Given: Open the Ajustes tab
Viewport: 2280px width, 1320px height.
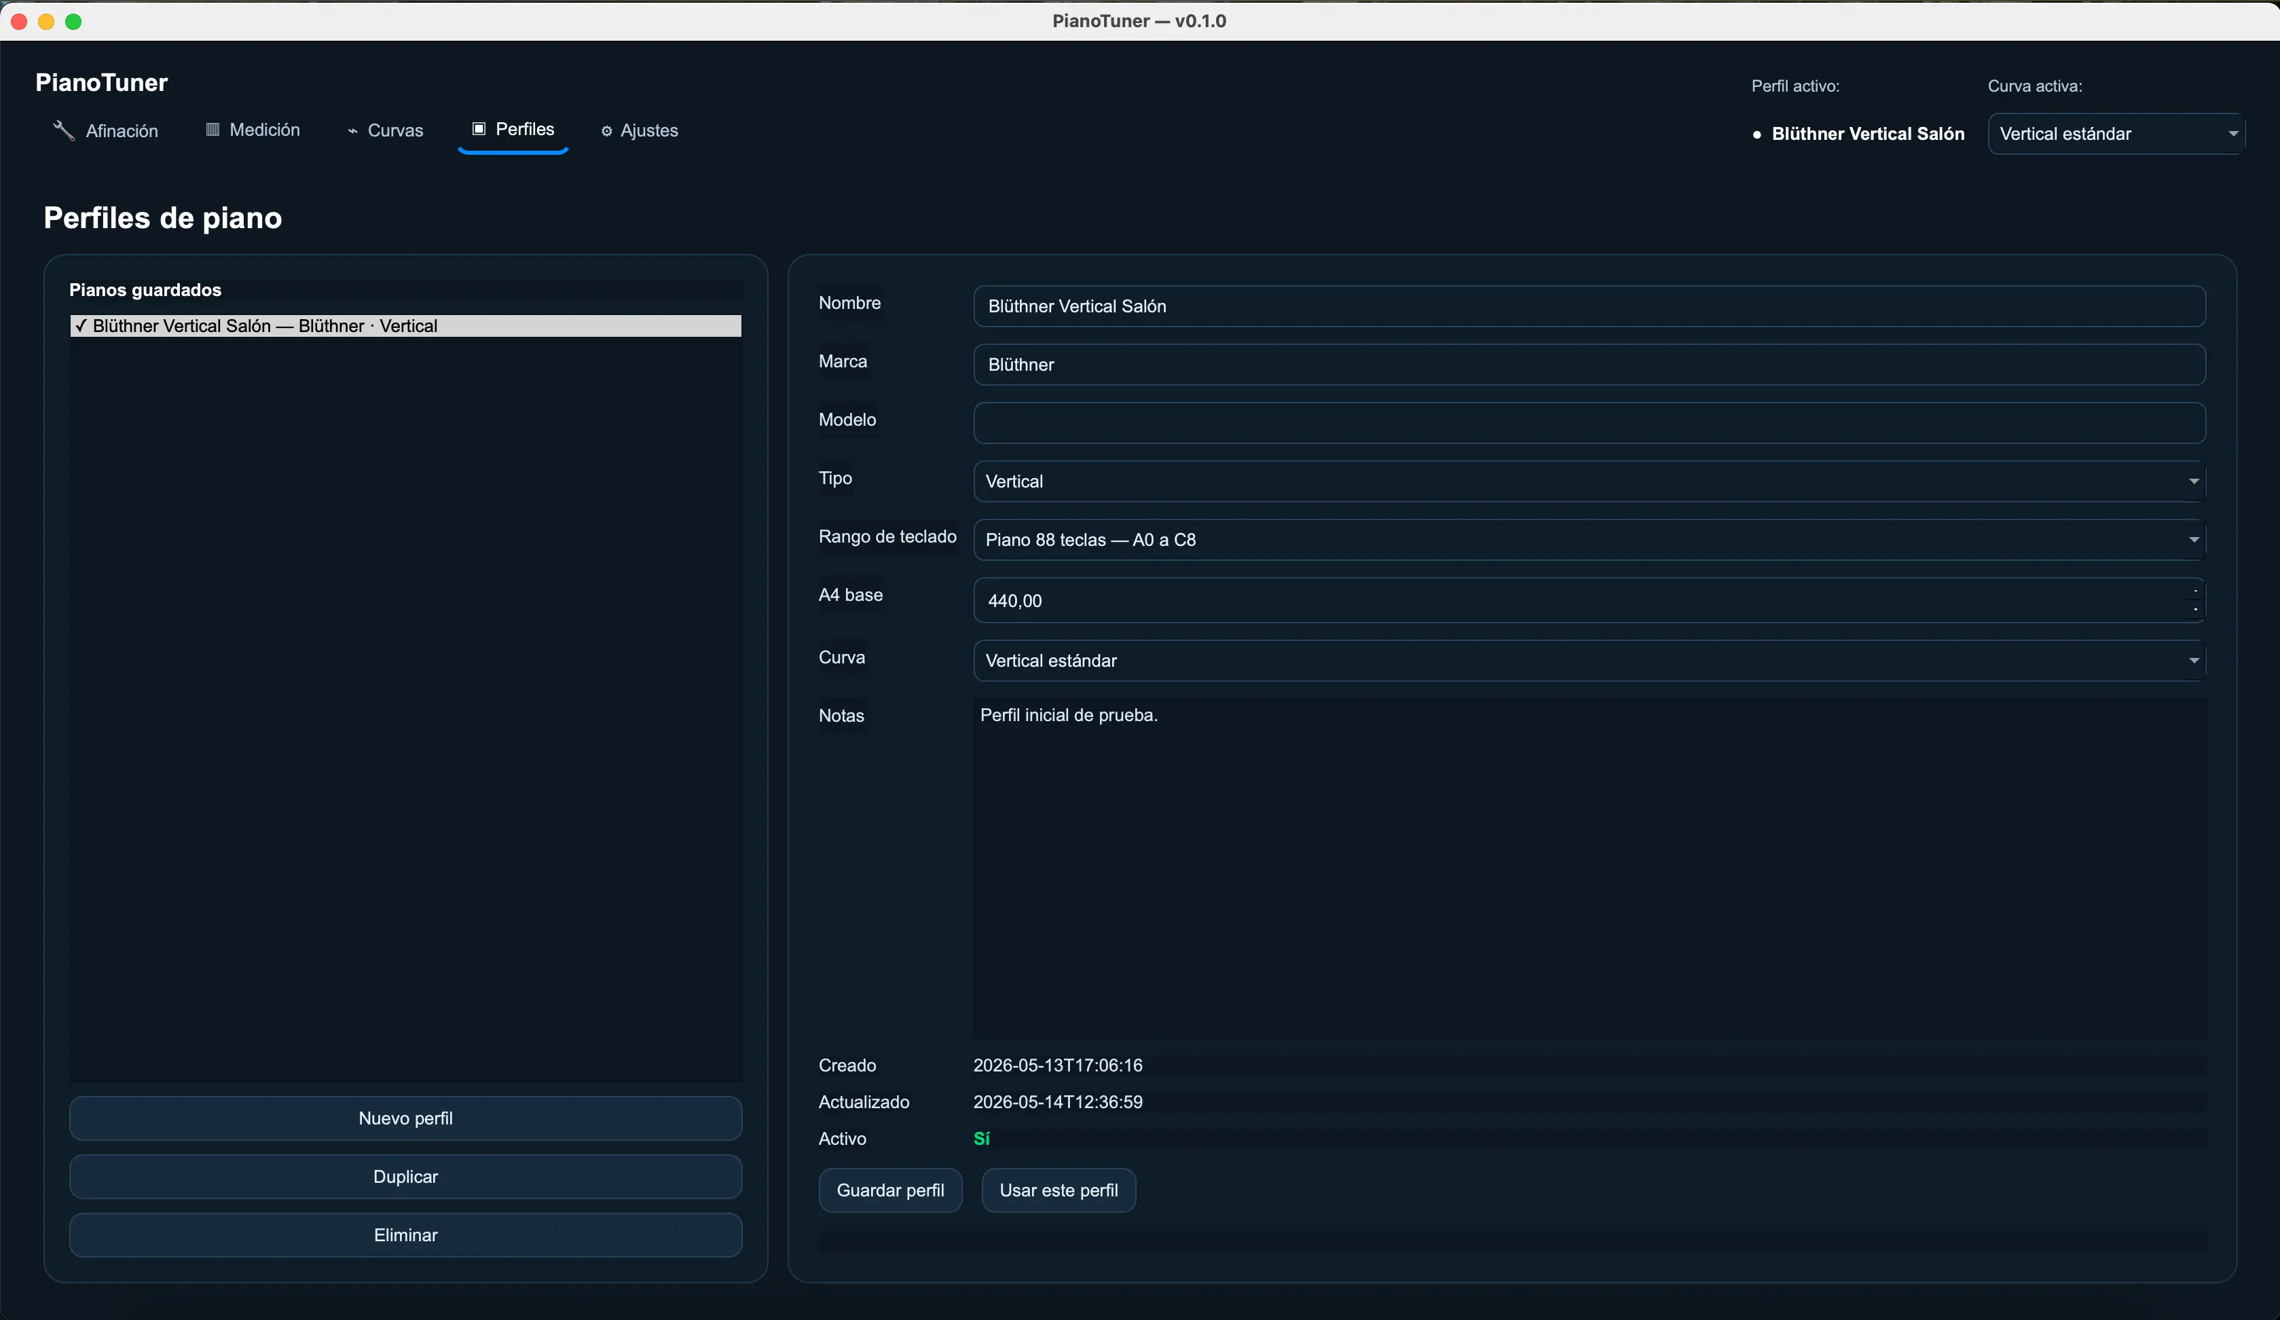Looking at the screenshot, I should (640, 130).
